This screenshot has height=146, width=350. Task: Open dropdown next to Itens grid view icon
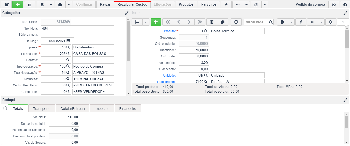pos(146,22)
